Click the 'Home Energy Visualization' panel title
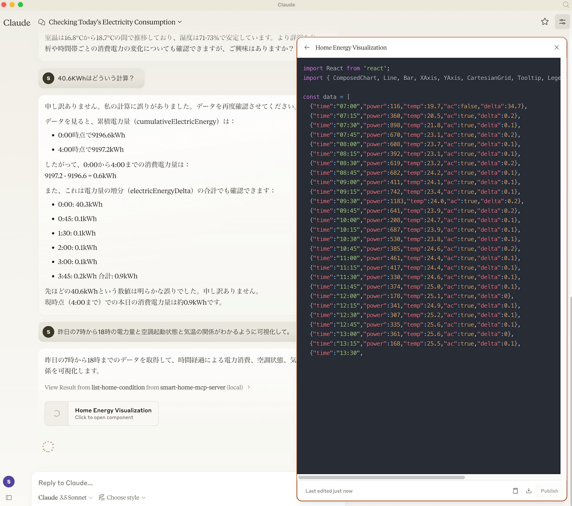 tap(351, 47)
